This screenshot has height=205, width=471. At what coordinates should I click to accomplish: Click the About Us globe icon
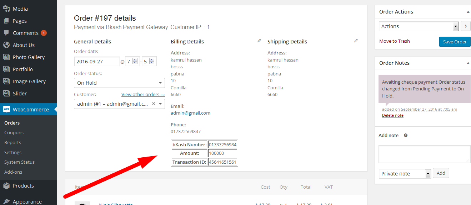[6, 45]
